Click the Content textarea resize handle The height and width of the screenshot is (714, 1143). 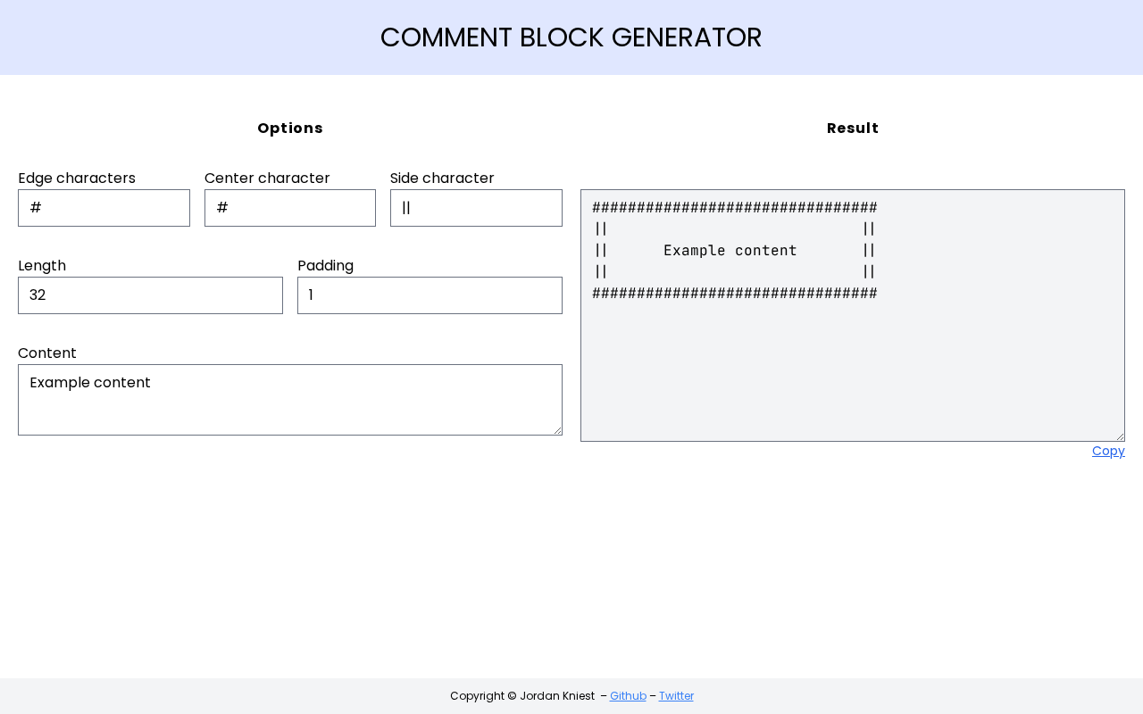(x=557, y=430)
